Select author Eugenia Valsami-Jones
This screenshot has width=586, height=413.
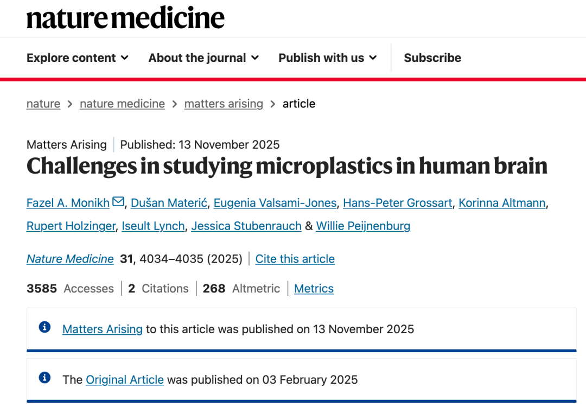coord(275,203)
